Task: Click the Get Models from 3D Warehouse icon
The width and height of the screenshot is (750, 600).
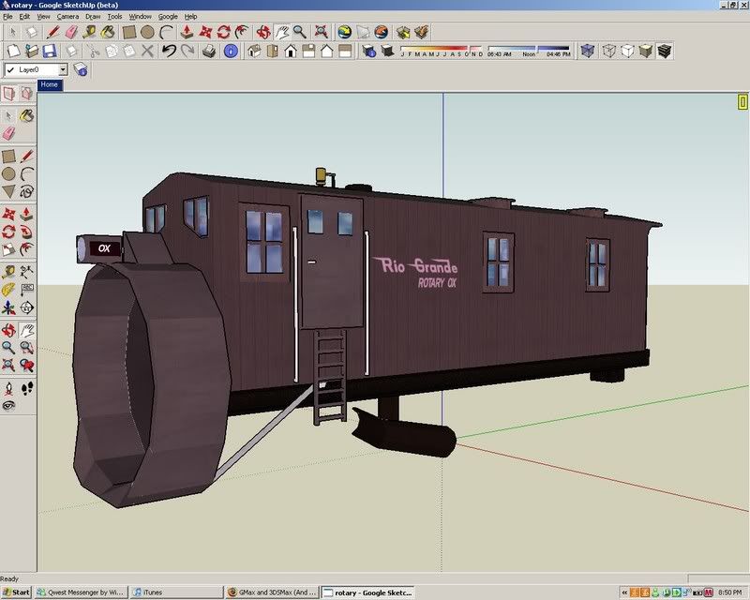Action: point(403,33)
